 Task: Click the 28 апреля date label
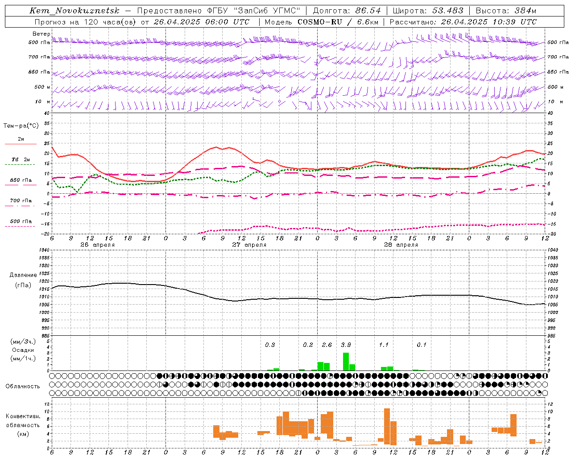[401, 245]
